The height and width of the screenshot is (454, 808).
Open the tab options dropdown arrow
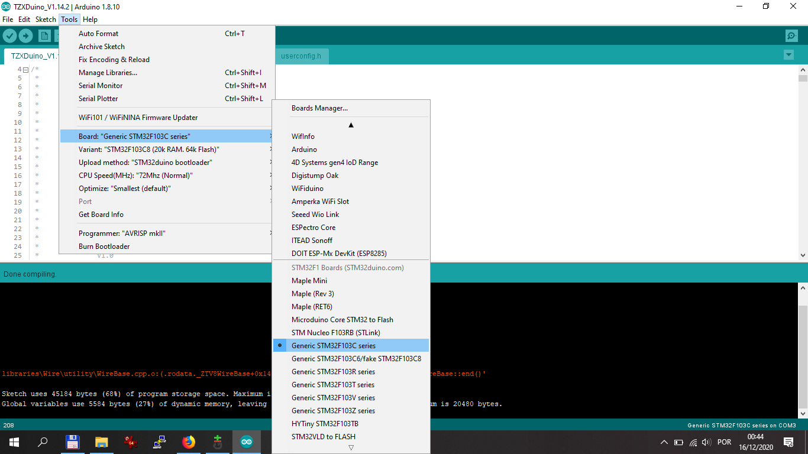[x=788, y=55]
